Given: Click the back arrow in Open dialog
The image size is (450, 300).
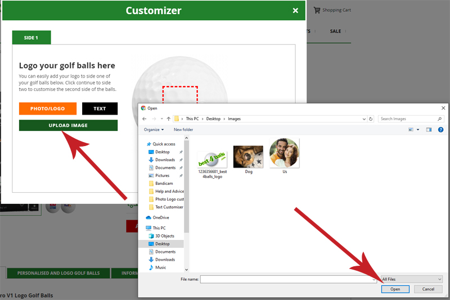Looking at the screenshot, I should [x=145, y=119].
